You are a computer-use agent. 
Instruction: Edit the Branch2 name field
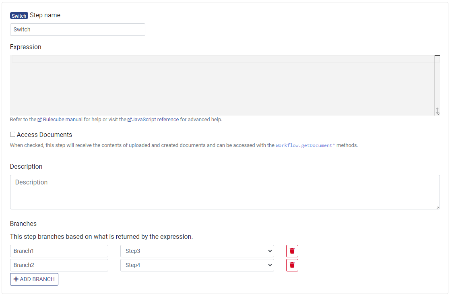click(x=59, y=265)
